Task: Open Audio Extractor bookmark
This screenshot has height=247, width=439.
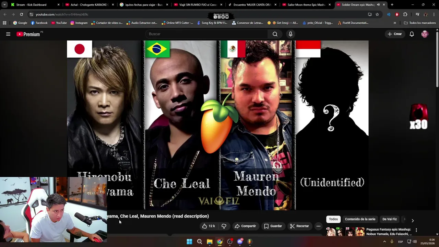Action: click(x=141, y=23)
